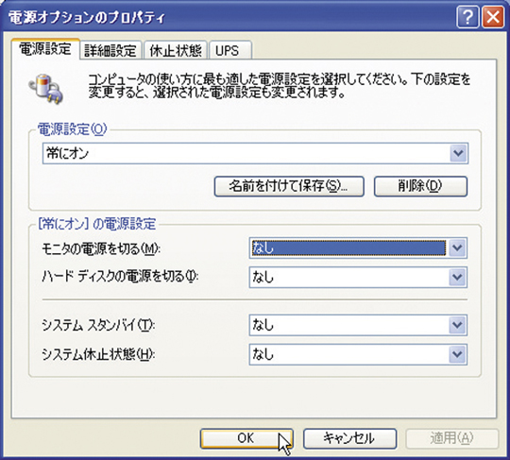Open the UPS tab
Viewport: 510px width, 460px height.
[x=230, y=50]
